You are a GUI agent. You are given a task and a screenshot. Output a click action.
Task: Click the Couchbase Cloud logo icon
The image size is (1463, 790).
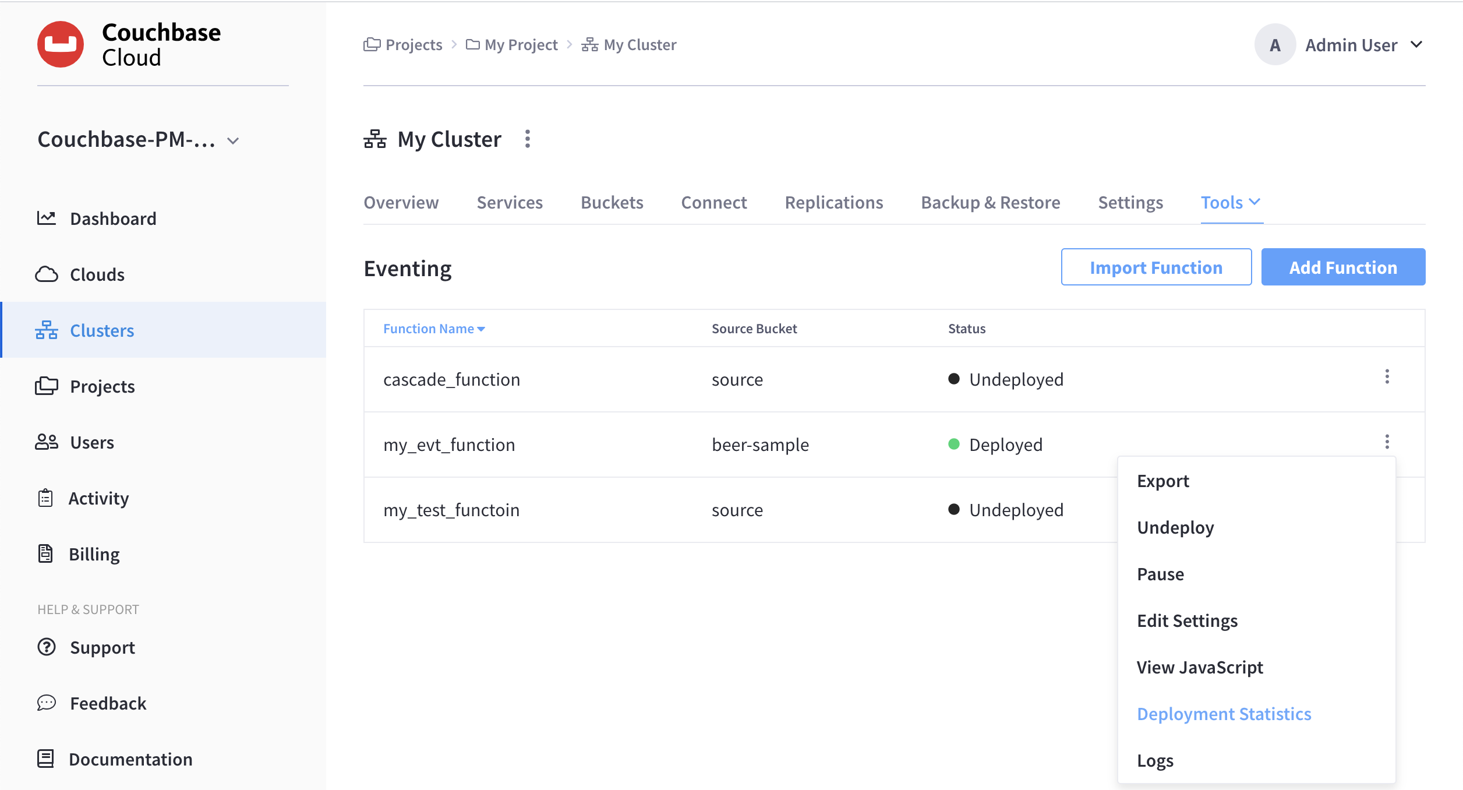pyautogui.click(x=61, y=44)
